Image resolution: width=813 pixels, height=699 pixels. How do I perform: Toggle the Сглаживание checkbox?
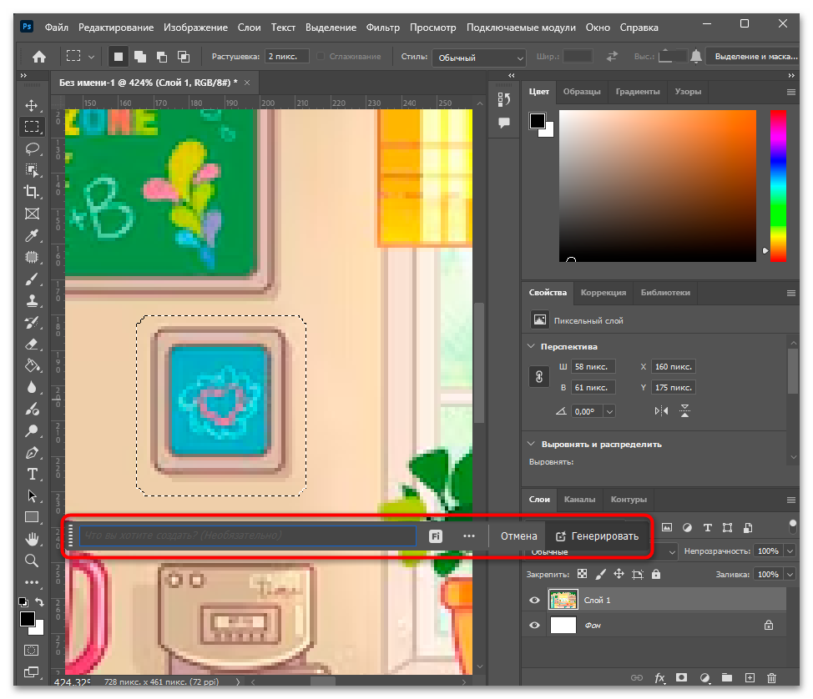coord(321,56)
